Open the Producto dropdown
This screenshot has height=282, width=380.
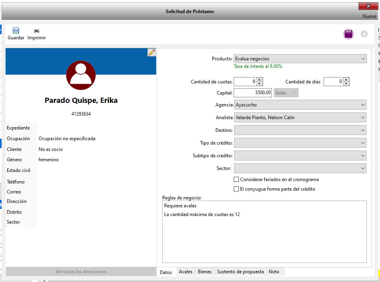coord(300,59)
